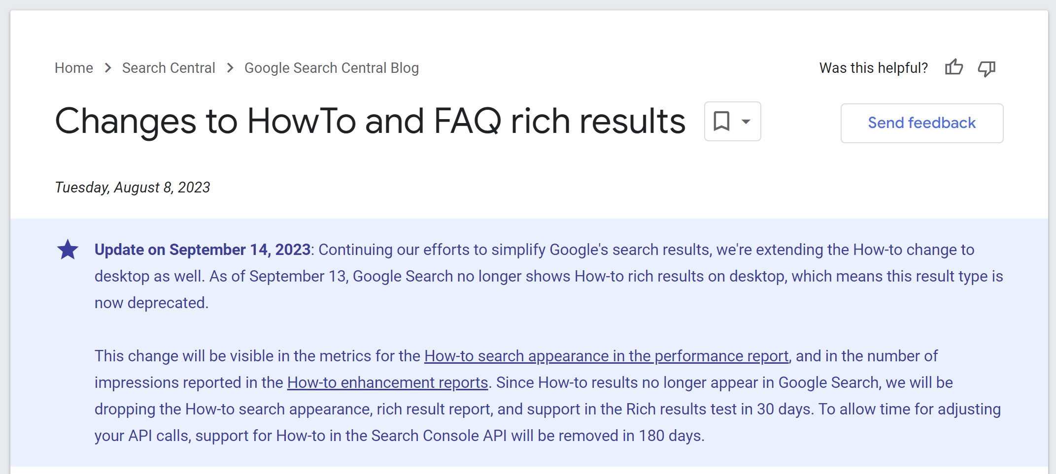Open the Home breadcrumb menu item

pyautogui.click(x=73, y=67)
